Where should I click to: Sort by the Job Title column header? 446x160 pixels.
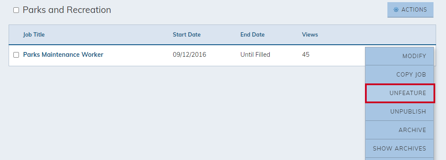pyautogui.click(x=34, y=34)
